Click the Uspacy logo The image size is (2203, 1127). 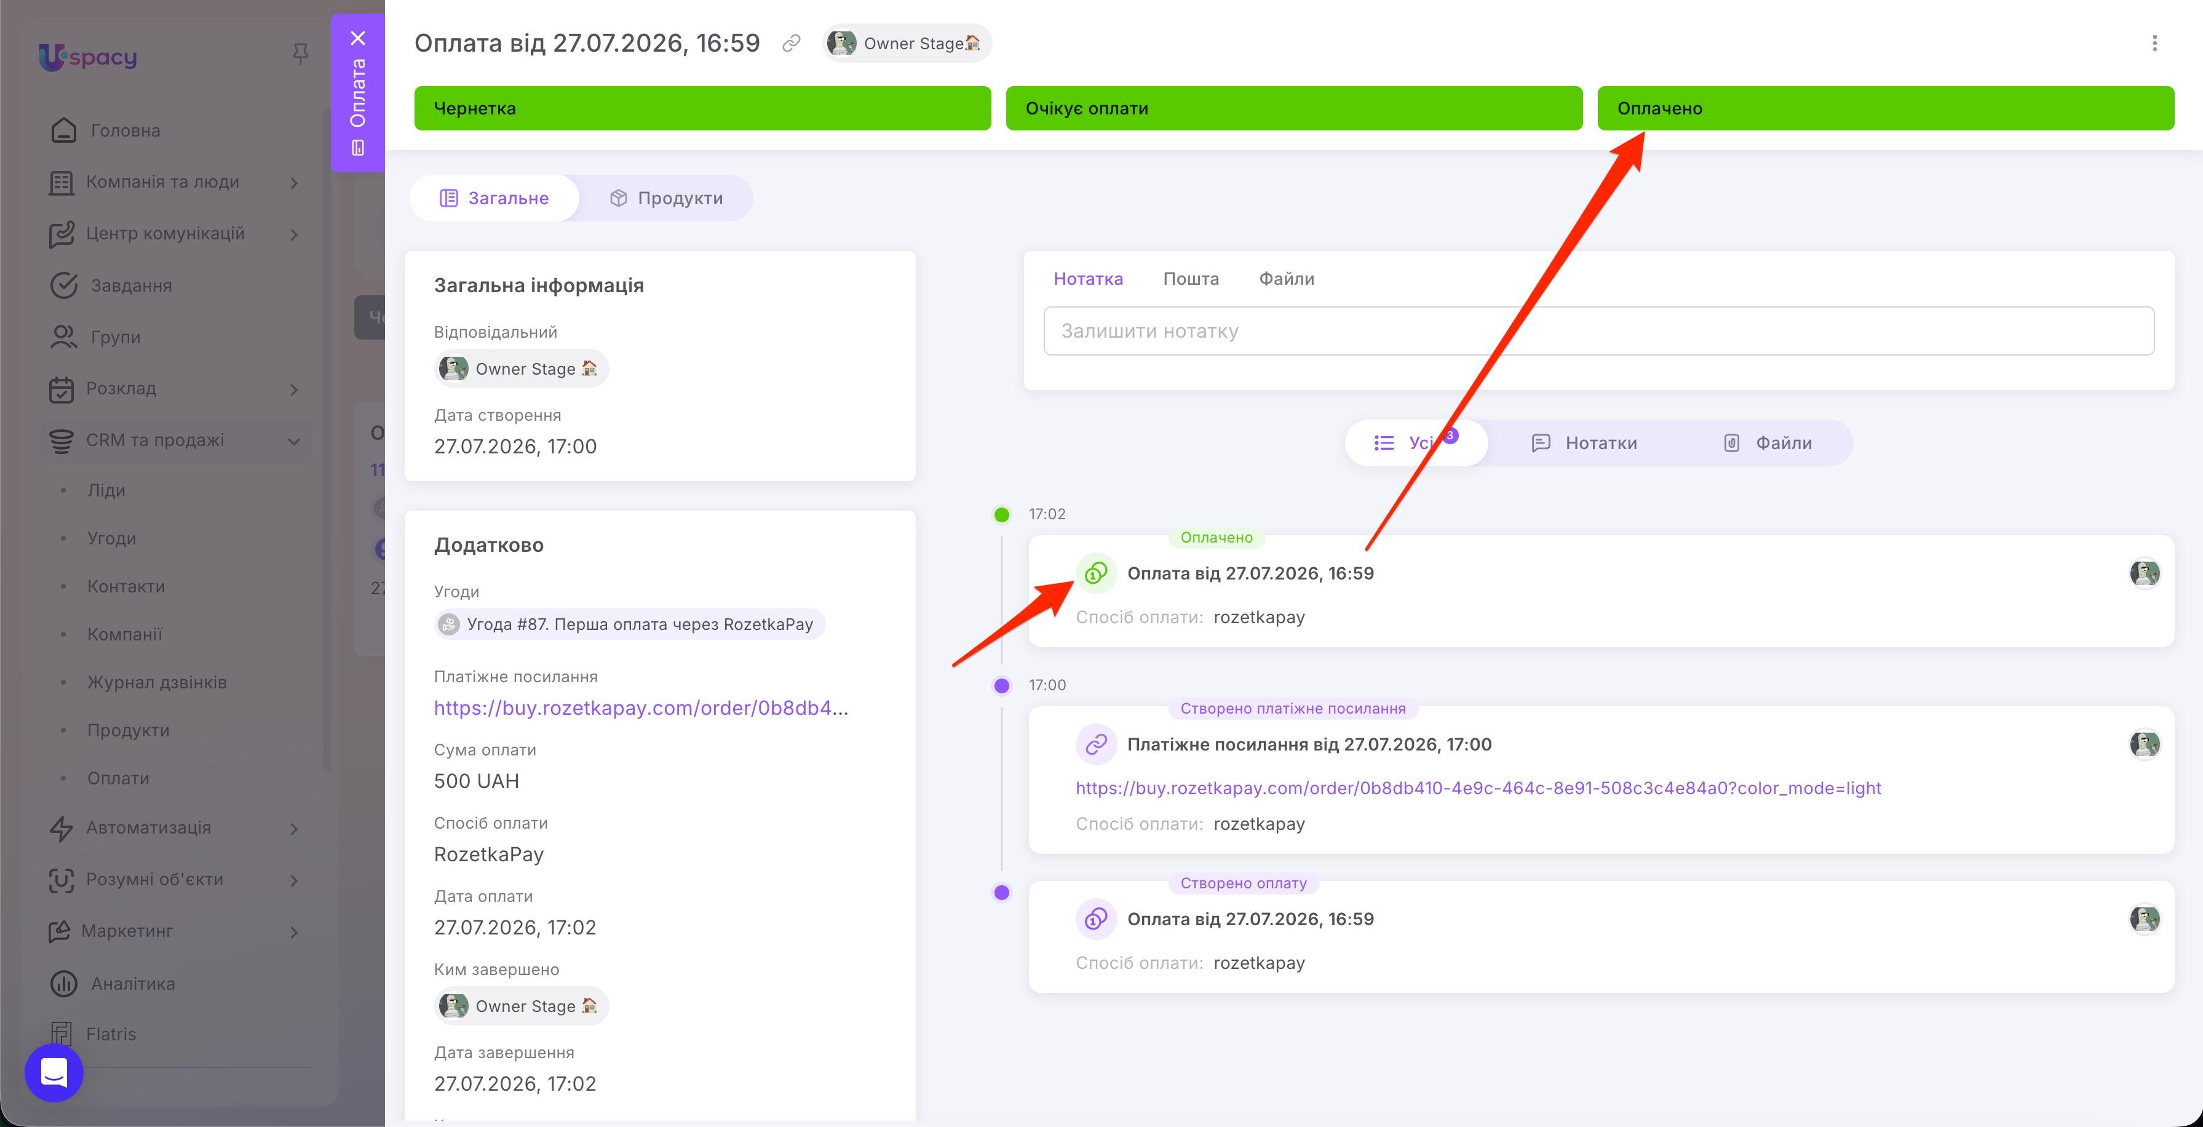[88, 57]
